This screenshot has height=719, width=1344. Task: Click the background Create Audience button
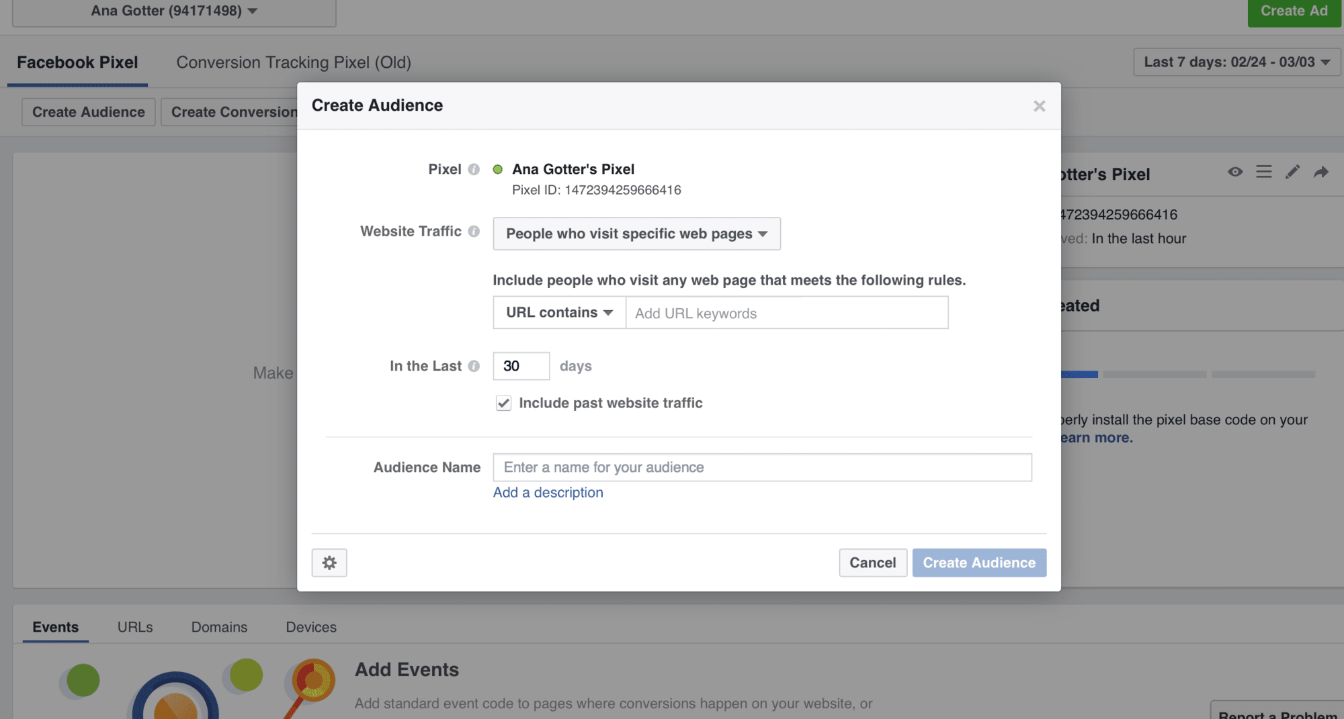coord(89,112)
